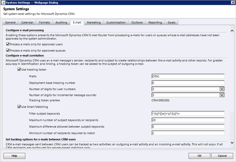Uncheck Process e-mails only for approved users
This screenshot has width=236, height=162.
[8, 44]
